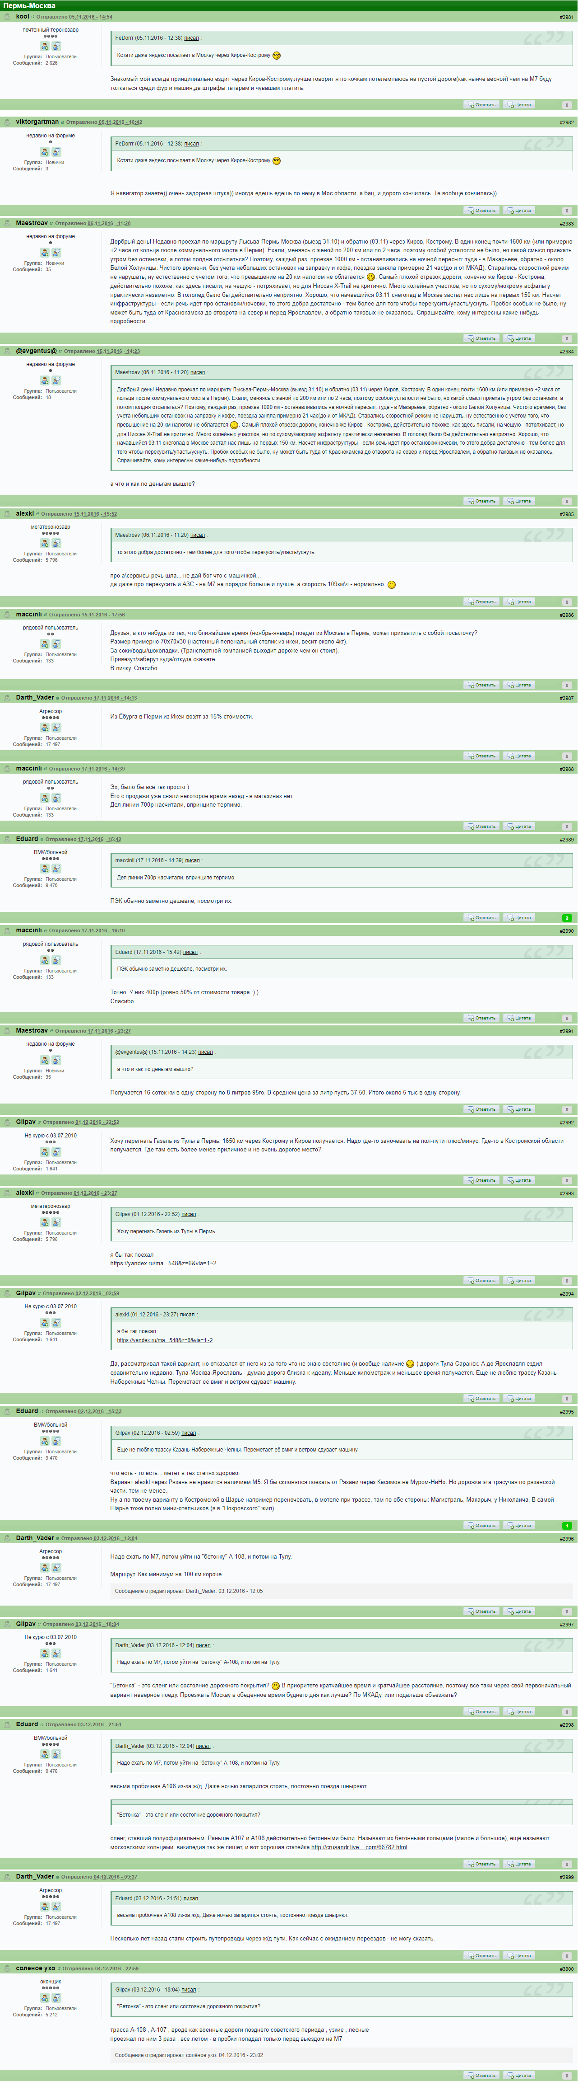578x2081 pixels.
Task: Add-friend icon under Gilpav in post #2994
Action: [45, 1322]
